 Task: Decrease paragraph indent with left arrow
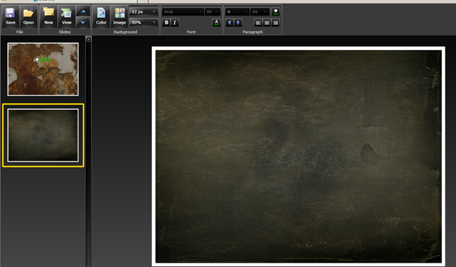(229, 23)
